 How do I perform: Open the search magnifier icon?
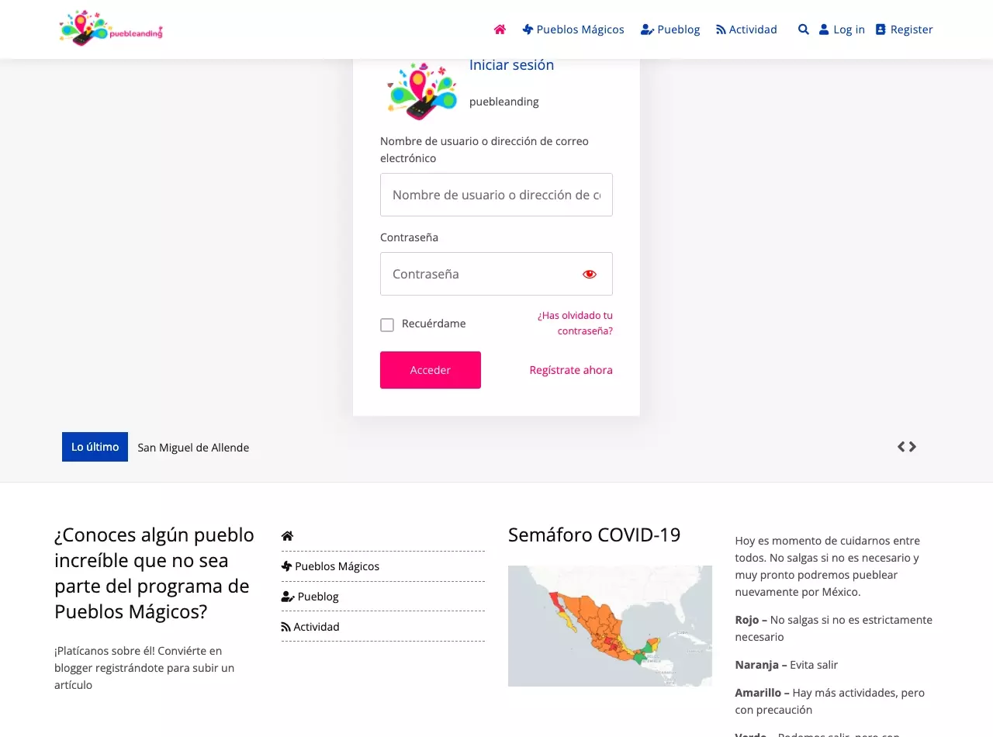[x=804, y=29]
